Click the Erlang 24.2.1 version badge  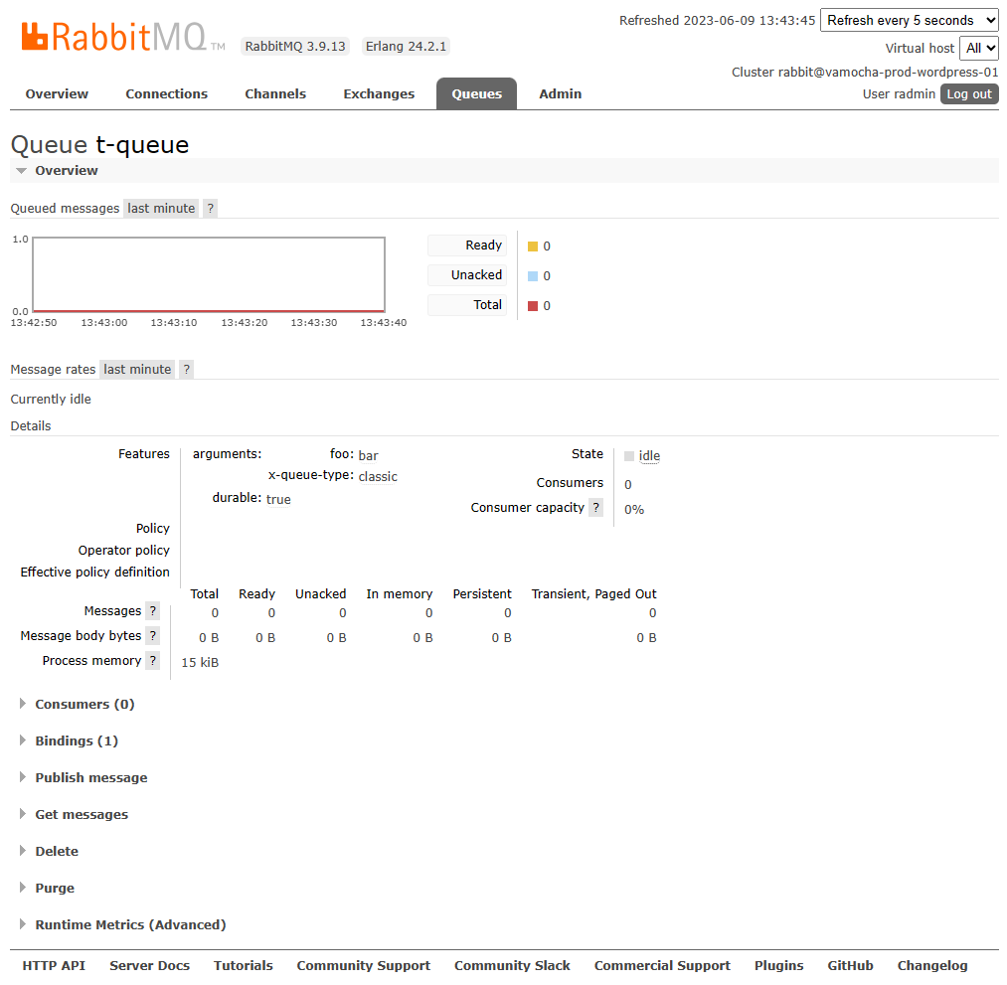[x=406, y=47]
